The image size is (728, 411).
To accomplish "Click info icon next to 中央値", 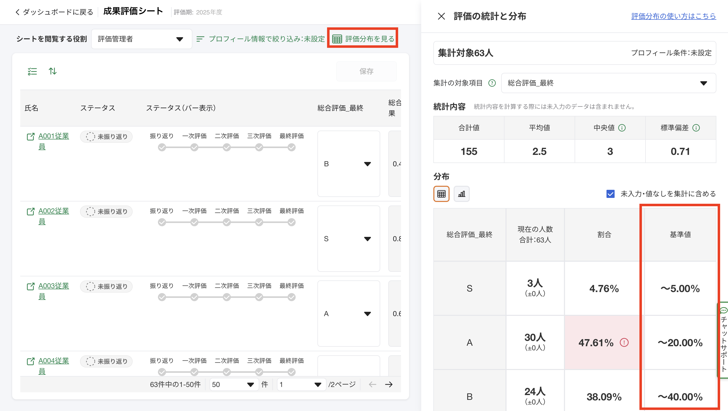I will tap(622, 128).
